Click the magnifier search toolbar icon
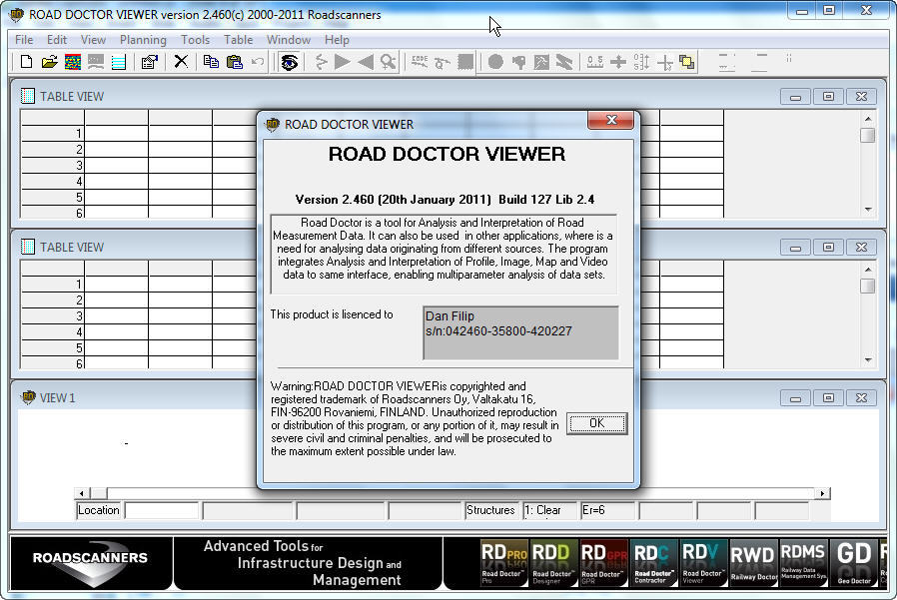 (388, 61)
